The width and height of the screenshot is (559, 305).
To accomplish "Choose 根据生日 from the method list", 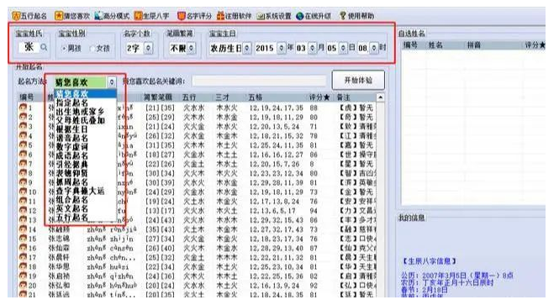I will (85, 129).
